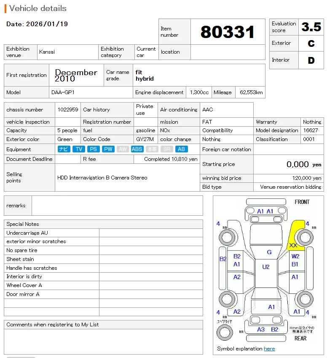The image size is (327, 358).
Task: Click the starting price 0,000 yen
Action: (304, 164)
